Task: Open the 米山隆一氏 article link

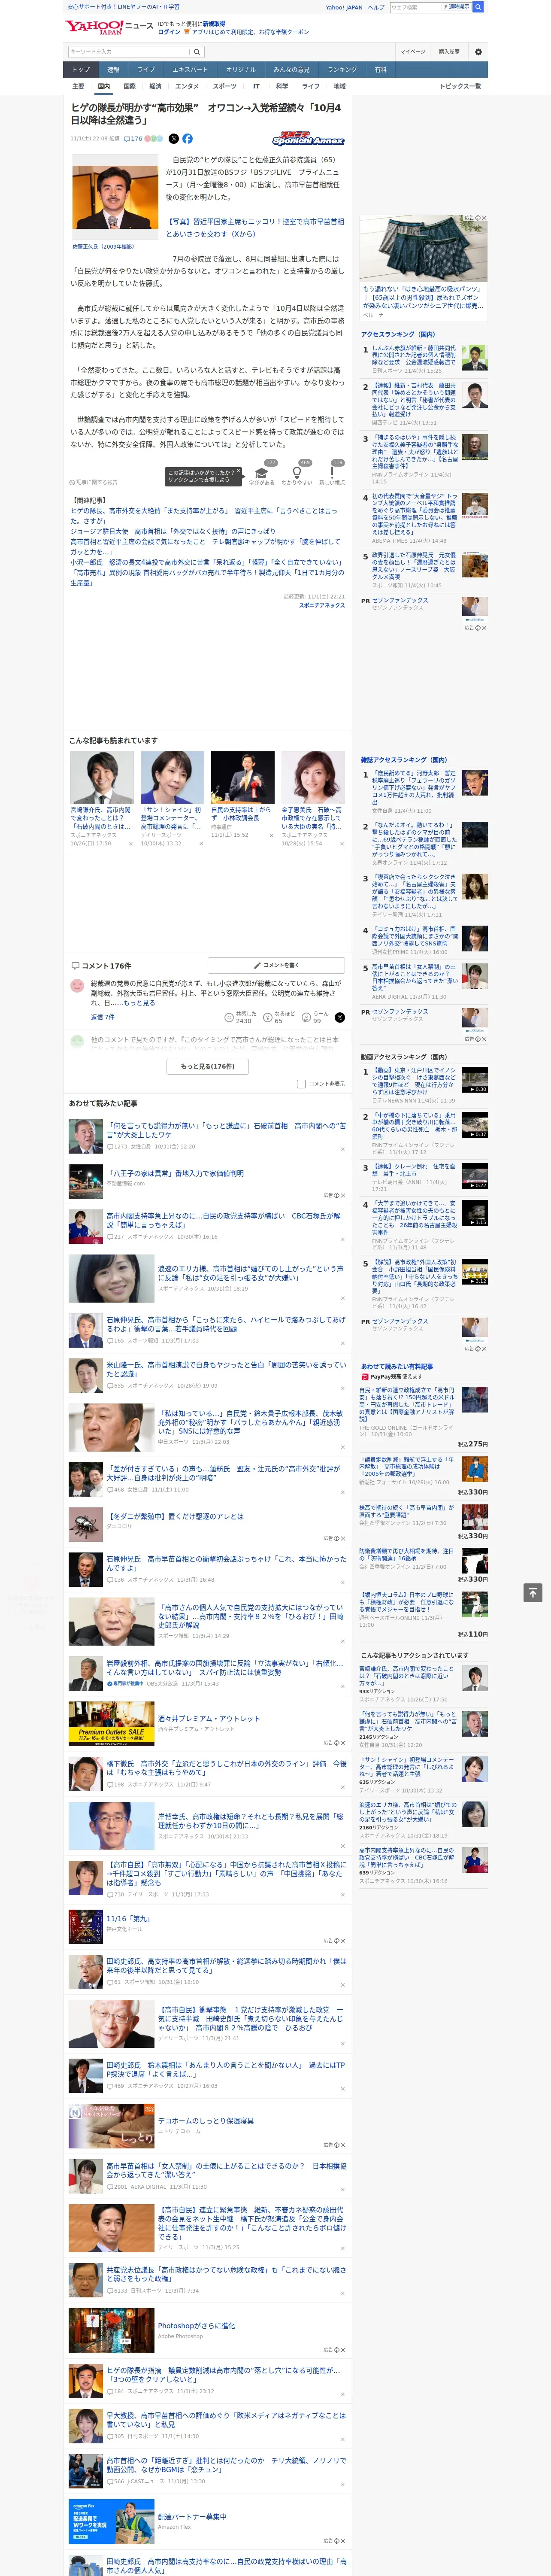Action: pos(227,1369)
